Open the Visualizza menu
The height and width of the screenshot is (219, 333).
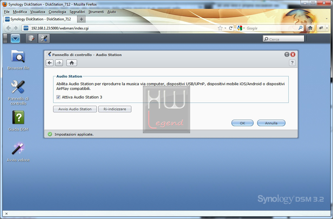[x=37, y=12]
